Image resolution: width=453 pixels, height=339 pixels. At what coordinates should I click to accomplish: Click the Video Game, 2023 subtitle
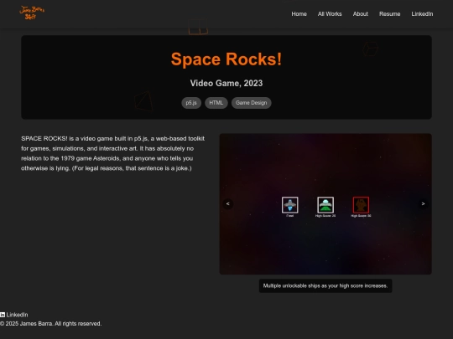tap(226, 84)
